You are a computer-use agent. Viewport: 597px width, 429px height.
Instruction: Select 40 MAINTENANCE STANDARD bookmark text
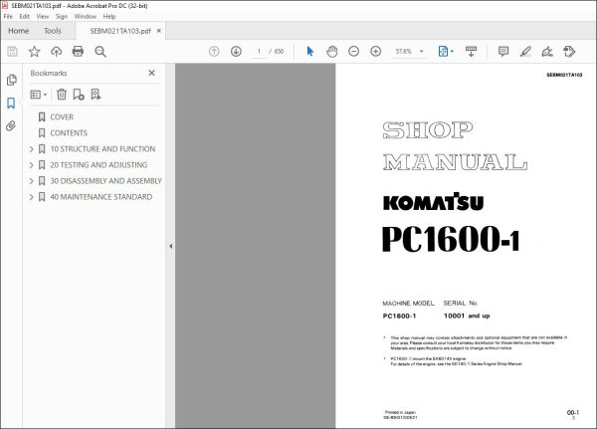point(101,197)
